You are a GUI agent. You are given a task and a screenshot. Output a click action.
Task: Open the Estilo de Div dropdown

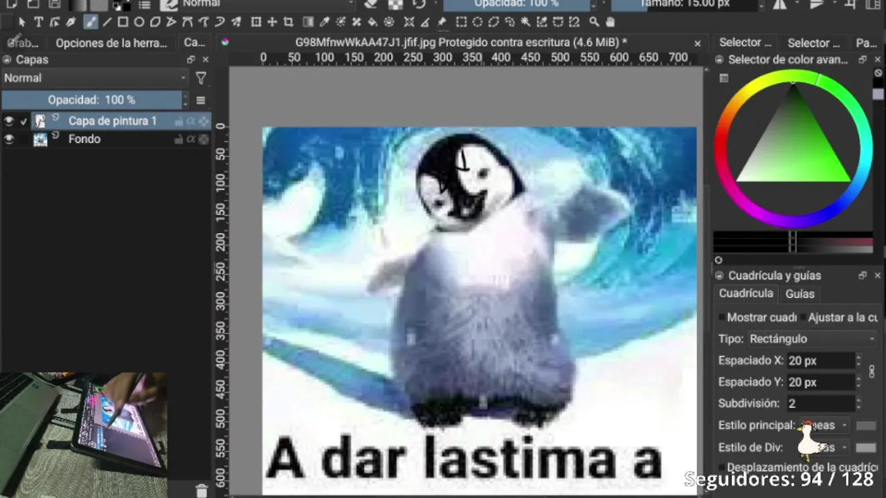click(x=825, y=448)
